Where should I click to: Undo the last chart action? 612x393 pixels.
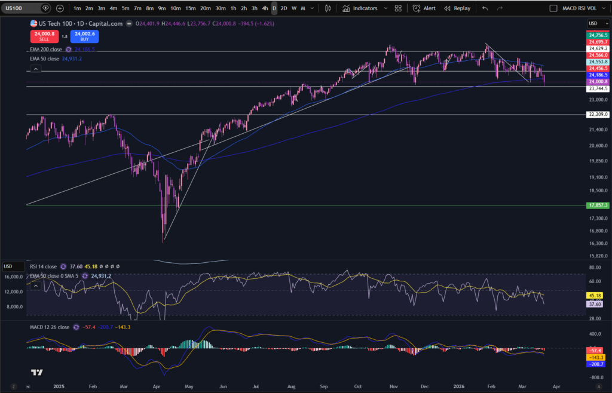485,8
